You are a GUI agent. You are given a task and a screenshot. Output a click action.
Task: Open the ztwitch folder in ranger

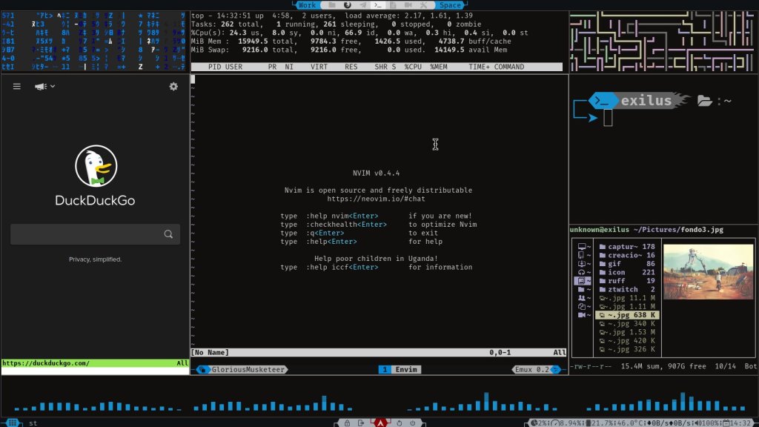[x=626, y=289]
